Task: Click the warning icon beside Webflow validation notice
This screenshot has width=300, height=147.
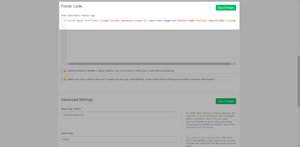Action: [65, 71]
